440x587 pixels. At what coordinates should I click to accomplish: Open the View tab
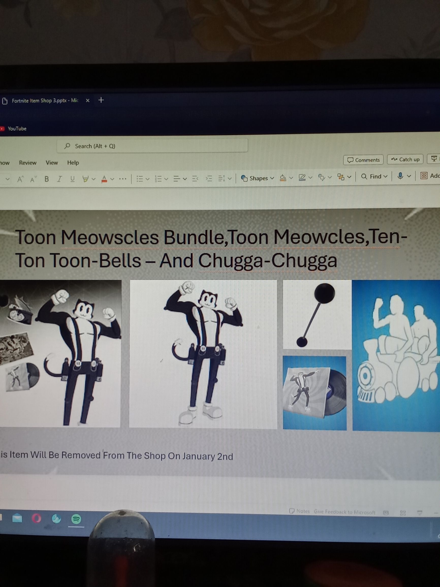(52, 163)
